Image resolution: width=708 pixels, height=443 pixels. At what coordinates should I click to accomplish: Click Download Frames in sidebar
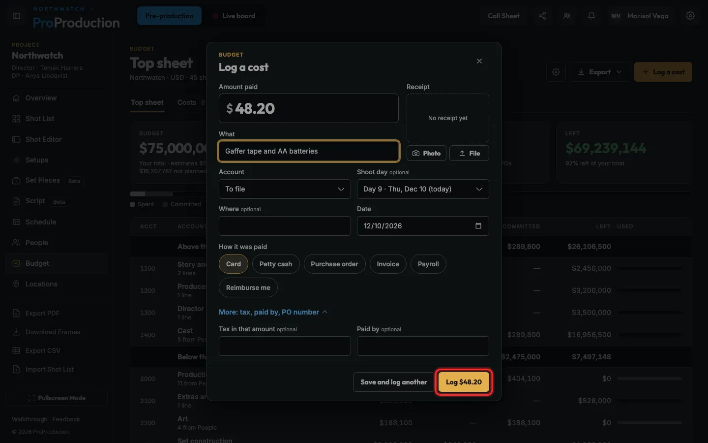coord(57,332)
